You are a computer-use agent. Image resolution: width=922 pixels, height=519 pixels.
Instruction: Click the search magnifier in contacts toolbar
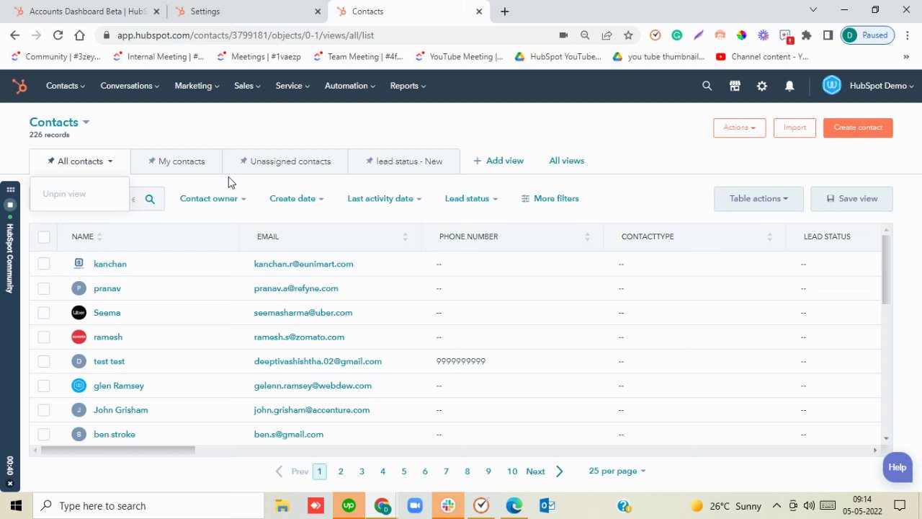coord(150,199)
